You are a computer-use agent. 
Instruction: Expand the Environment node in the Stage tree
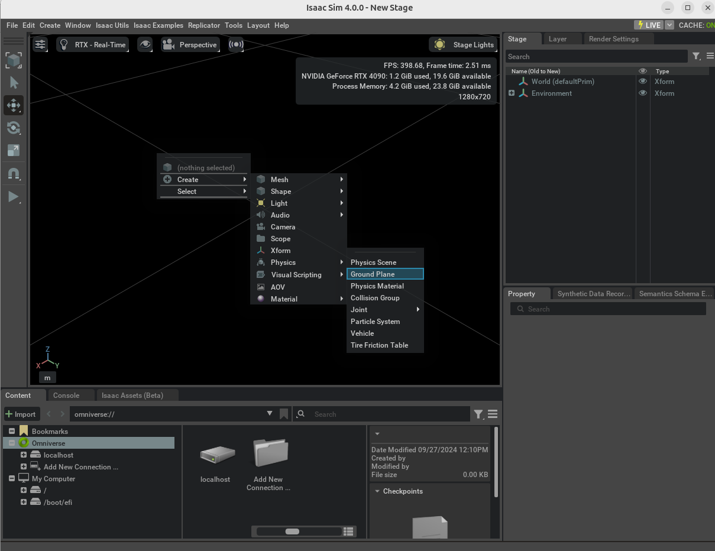[x=510, y=93]
